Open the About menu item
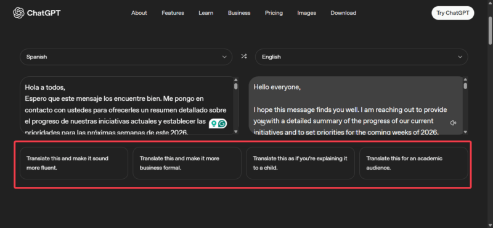The height and width of the screenshot is (228, 493). [x=139, y=13]
